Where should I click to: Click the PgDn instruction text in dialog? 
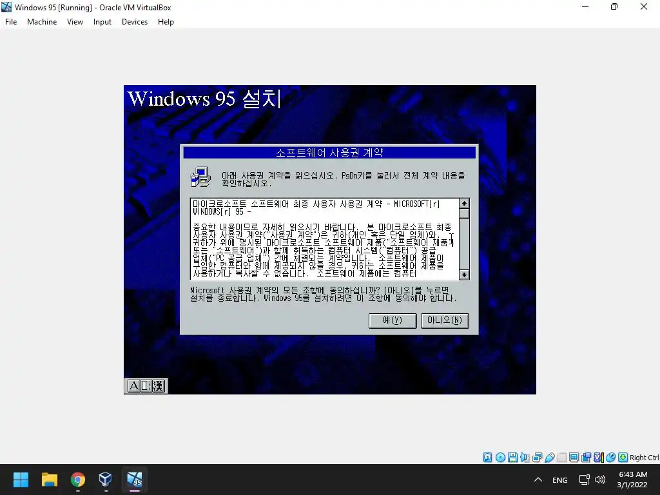pos(344,179)
